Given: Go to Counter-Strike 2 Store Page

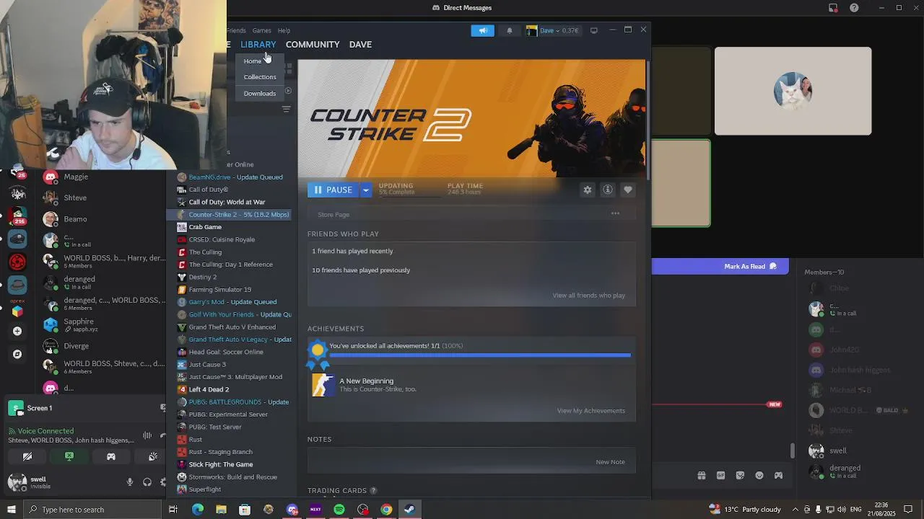Looking at the screenshot, I should [x=334, y=214].
